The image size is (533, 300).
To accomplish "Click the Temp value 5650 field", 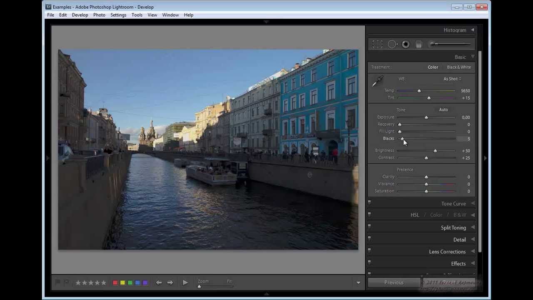I will 465,91.
